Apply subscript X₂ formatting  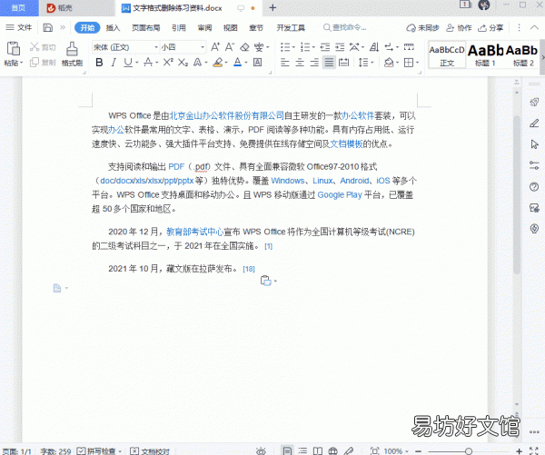(x=183, y=63)
